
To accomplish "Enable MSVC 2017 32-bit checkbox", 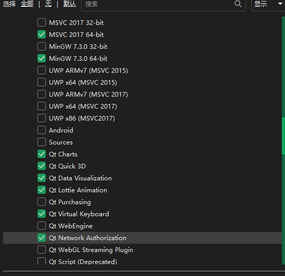I will (42, 22).
